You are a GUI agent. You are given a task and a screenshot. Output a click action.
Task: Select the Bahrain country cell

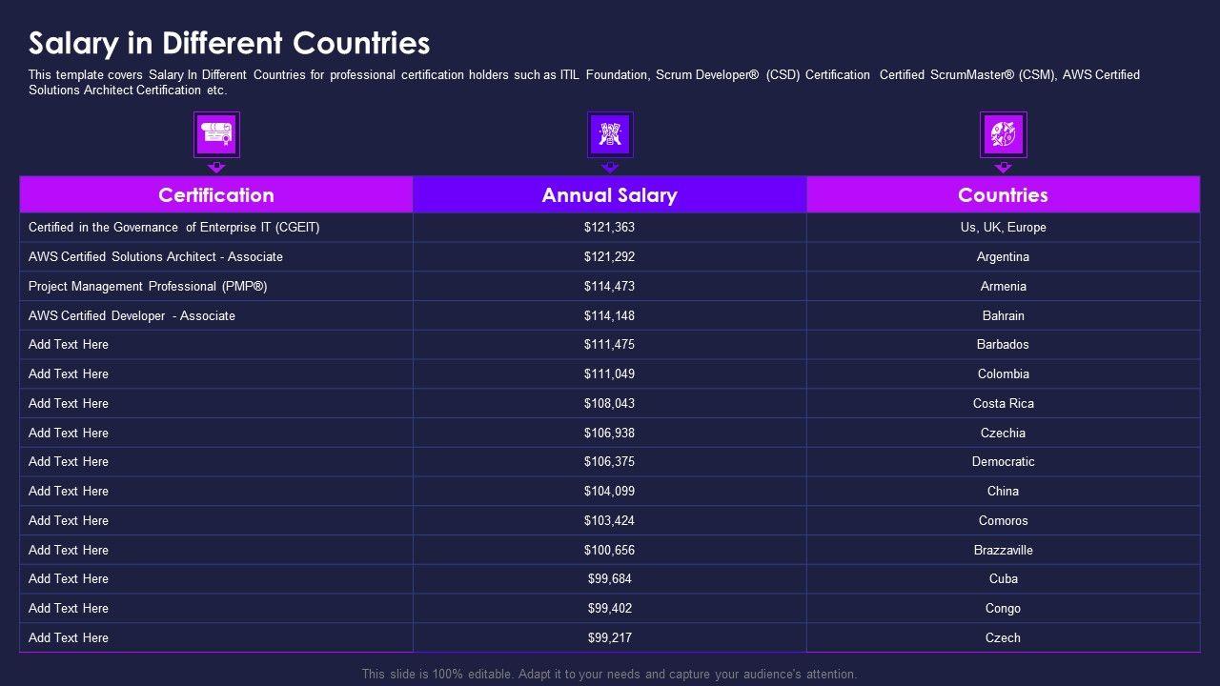point(1004,315)
